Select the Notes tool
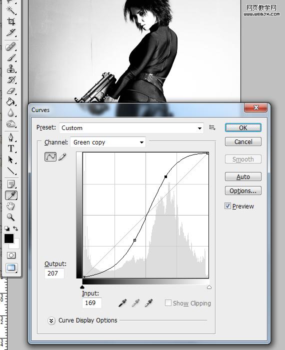 10,184
